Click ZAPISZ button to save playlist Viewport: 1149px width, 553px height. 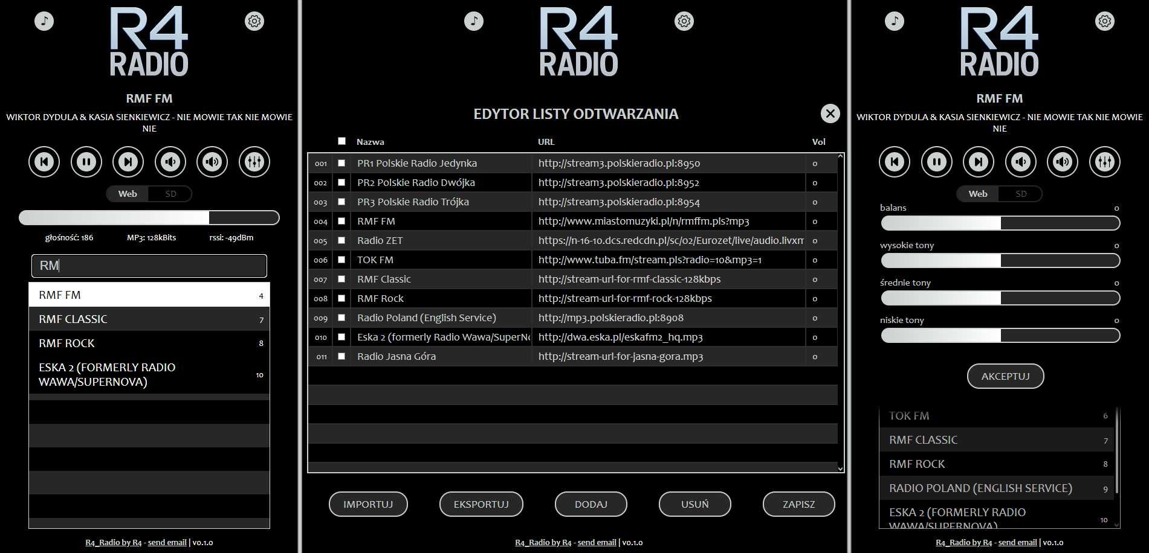tap(799, 504)
